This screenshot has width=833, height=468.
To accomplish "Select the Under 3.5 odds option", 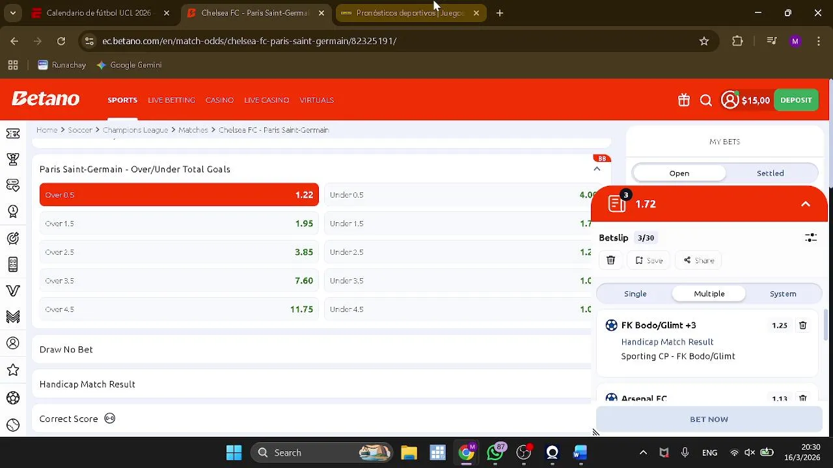I will [457, 281].
